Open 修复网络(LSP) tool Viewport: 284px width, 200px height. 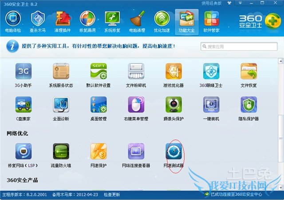[x=23, y=155]
